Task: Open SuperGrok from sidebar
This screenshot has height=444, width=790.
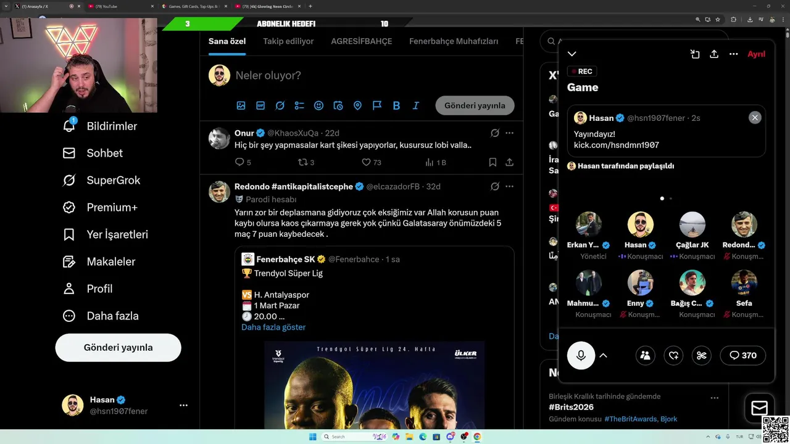Action: [101, 180]
